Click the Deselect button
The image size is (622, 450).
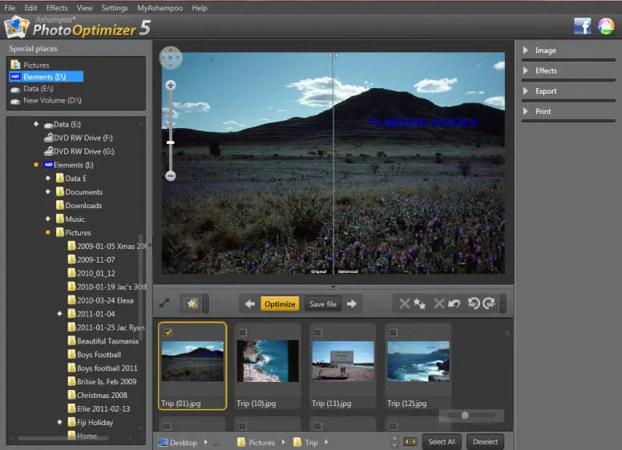(x=485, y=442)
